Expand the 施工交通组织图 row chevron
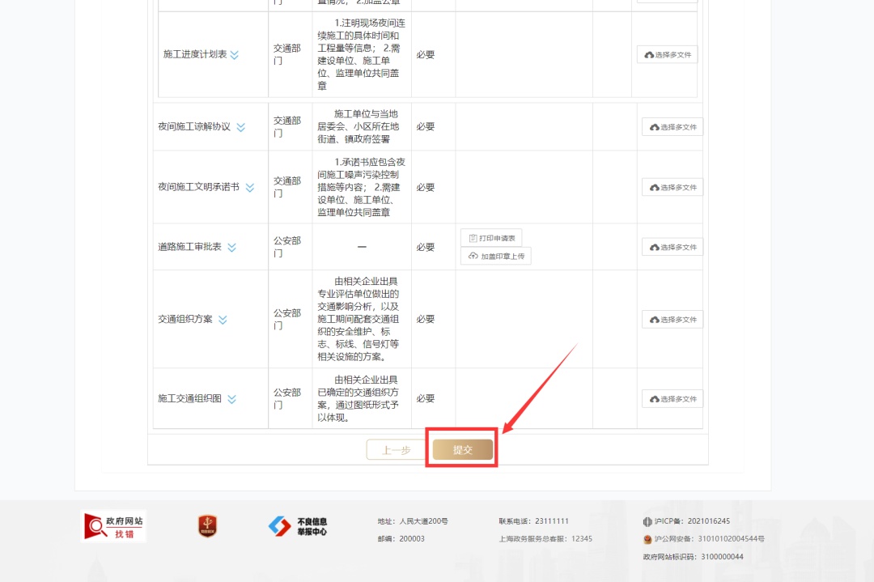 tap(232, 398)
